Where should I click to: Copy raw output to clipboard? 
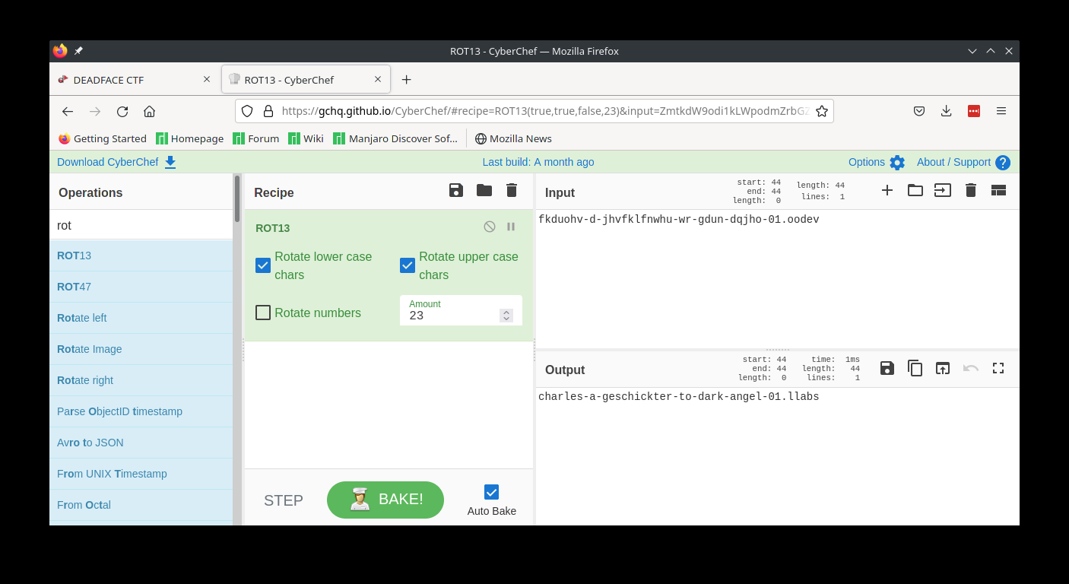[915, 368]
